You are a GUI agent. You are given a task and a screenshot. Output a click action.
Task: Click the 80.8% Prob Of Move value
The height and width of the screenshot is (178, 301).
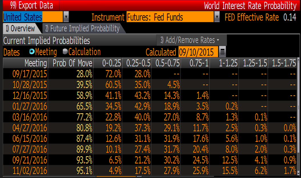coord(85,128)
